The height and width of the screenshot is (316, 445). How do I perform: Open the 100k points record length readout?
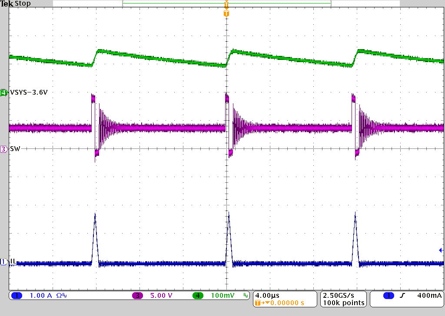343,303
